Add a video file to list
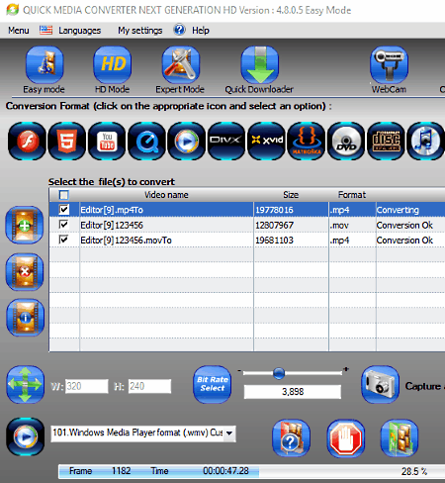Image resolution: width=445 pixels, height=483 pixels. [25, 226]
